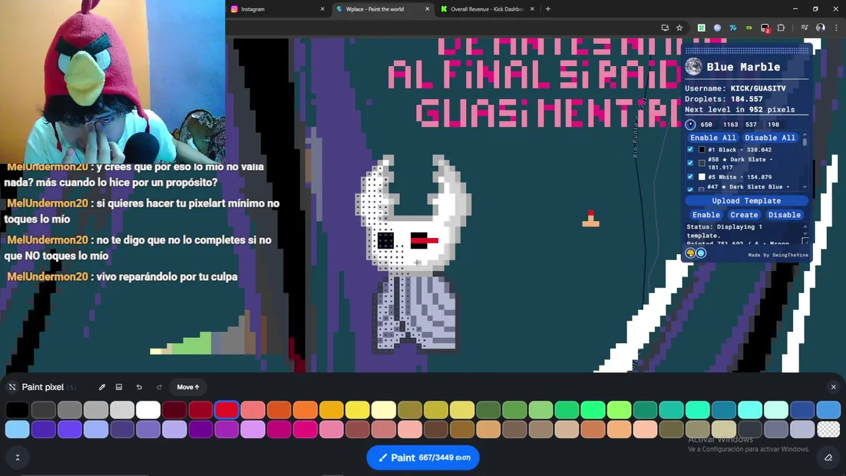Toggle the #58 Dark Slate checkbox
846x476 pixels.
[691, 163]
